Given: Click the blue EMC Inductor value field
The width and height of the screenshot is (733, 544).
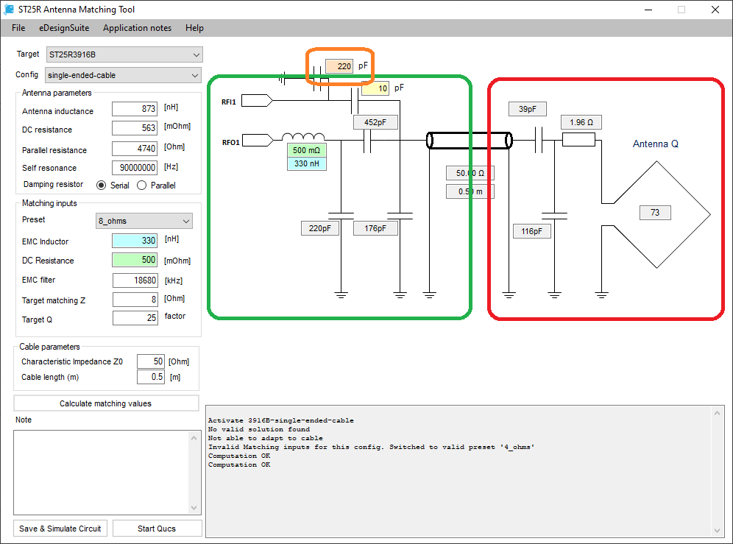Looking at the screenshot, I should click(135, 241).
